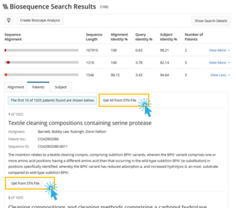Open Show Search Details
Image resolution: width=236 pixels, height=208 pixels.
point(211,21)
